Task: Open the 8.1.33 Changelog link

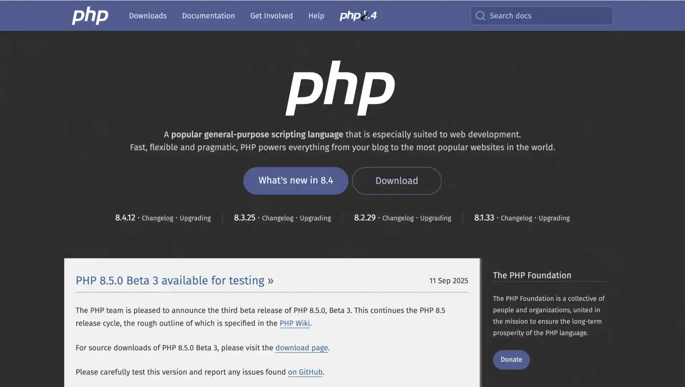Action: (516, 218)
